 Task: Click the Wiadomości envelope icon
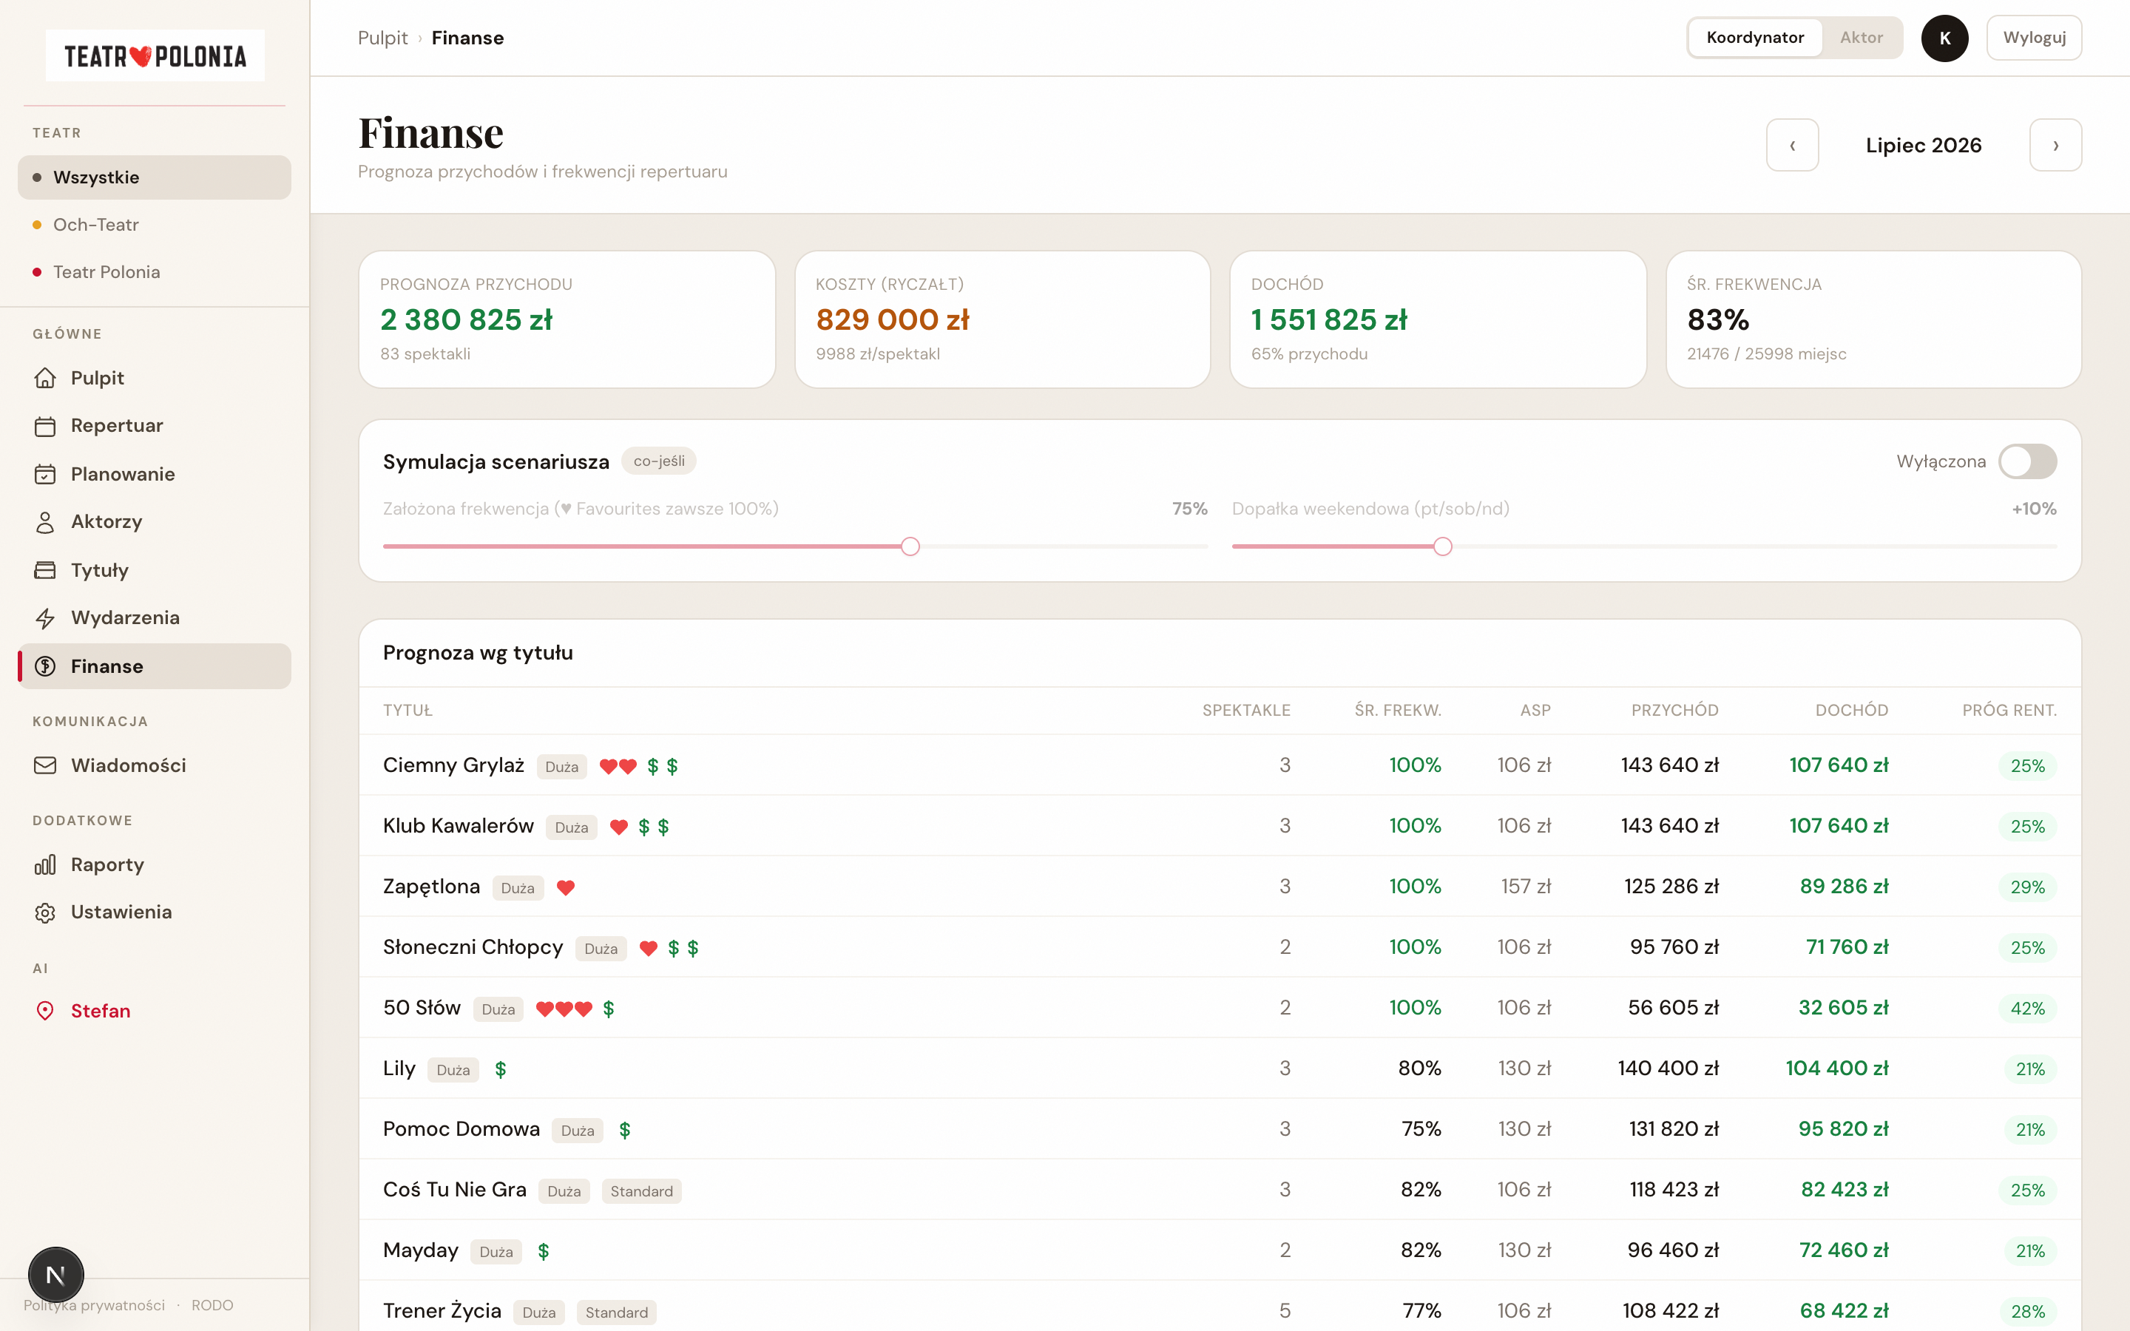click(45, 766)
